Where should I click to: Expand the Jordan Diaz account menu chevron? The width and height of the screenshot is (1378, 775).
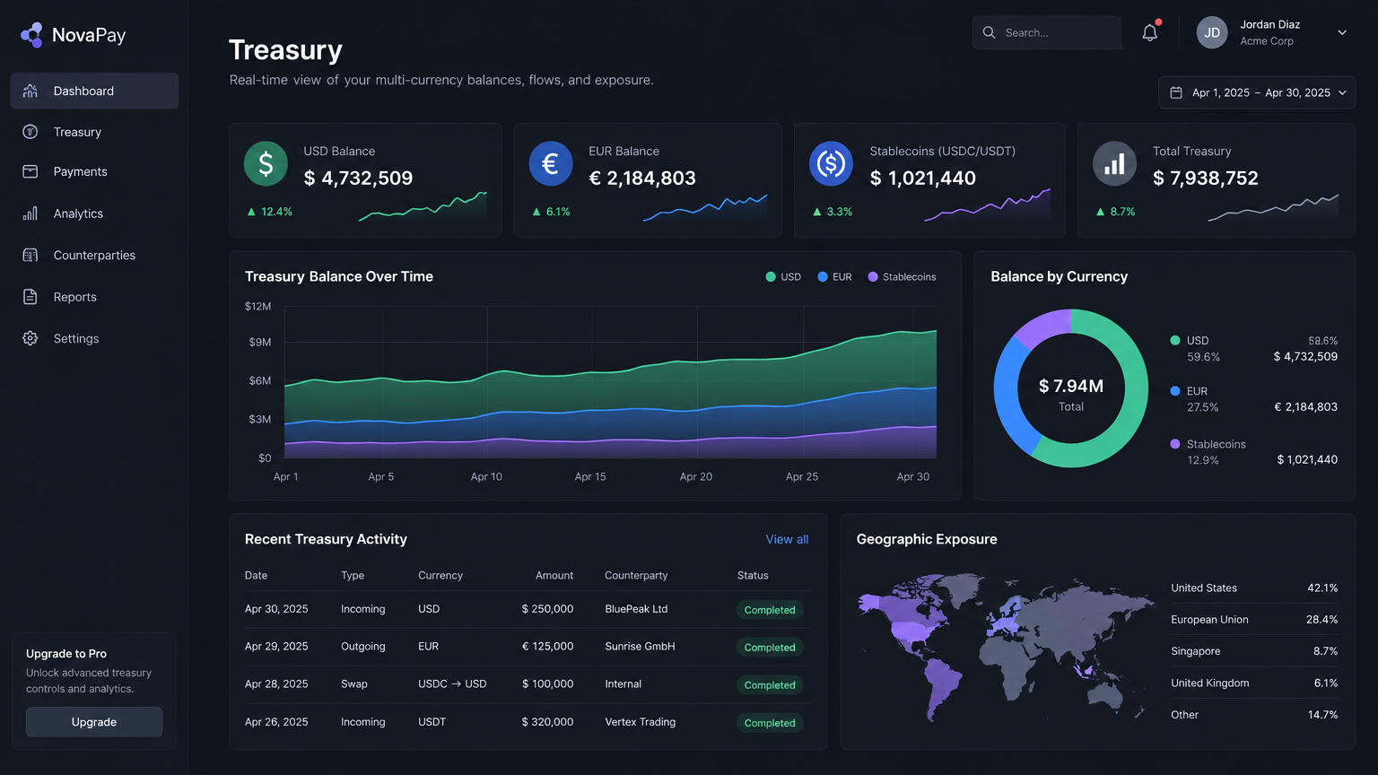1342,32
